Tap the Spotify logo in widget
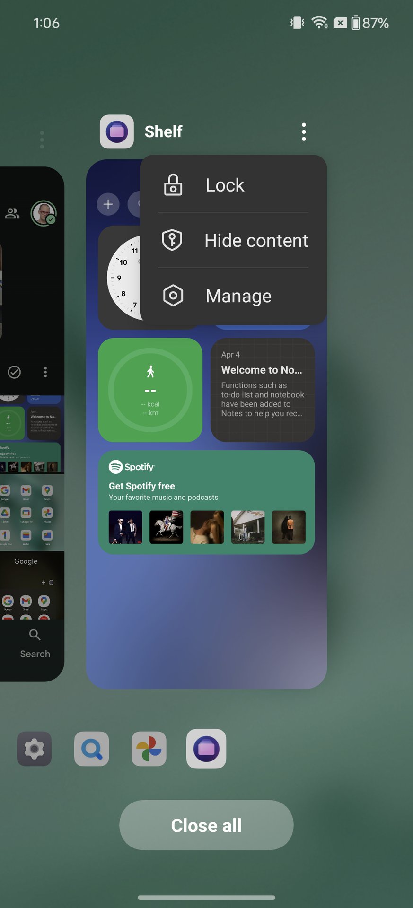Screen dimensions: 413x908 (x=132, y=467)
